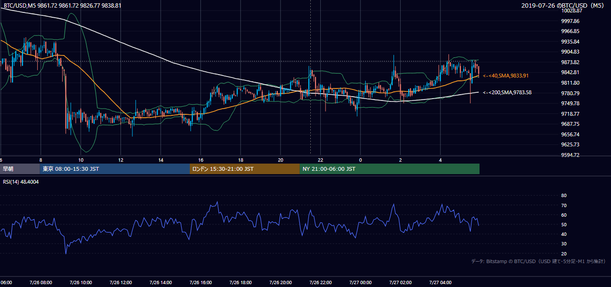Click hour label 14 under the price chart
Image resolution: width=611 pixels, height=287 pixels.
(161, 160)
